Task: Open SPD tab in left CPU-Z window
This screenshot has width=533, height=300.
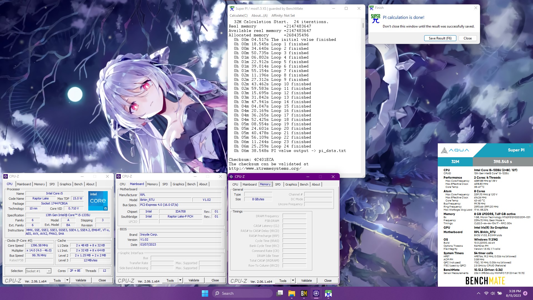Action: [x=52, y=184]
